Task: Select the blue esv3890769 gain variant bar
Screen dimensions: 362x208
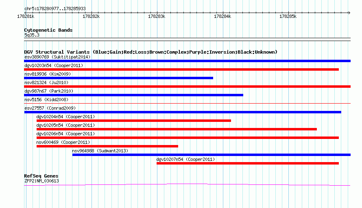Action: [187, 61]
